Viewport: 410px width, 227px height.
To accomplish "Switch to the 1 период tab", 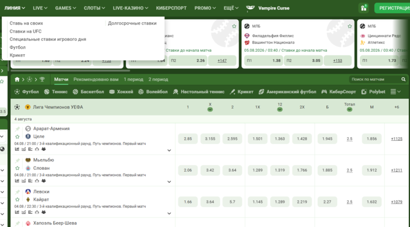I will 134,79.
